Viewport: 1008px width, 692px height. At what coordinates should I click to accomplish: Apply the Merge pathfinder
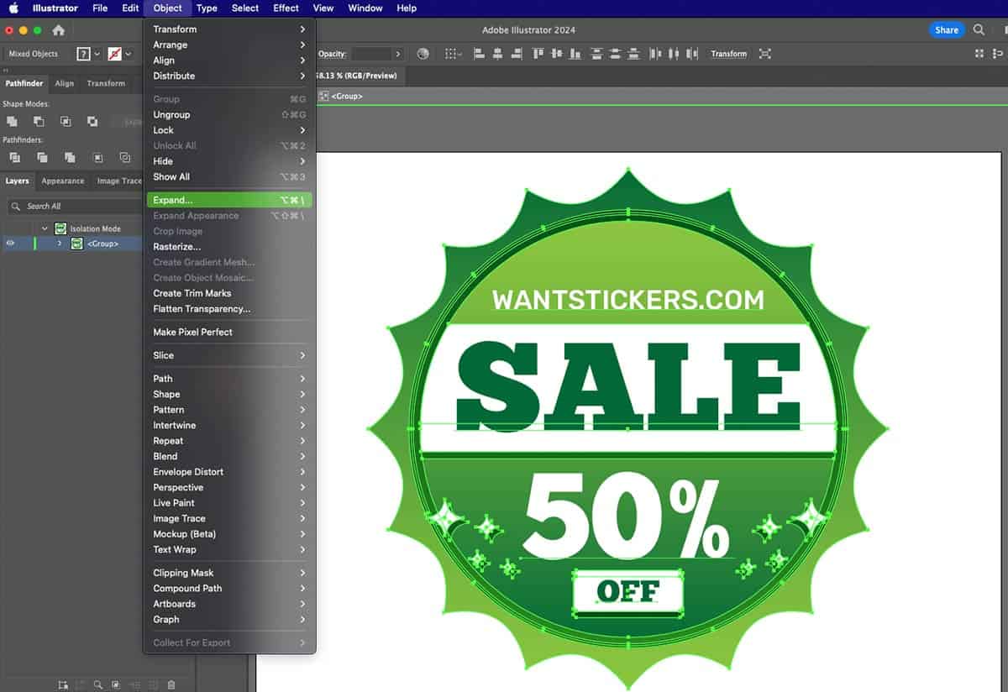click(x=70, y=158)
